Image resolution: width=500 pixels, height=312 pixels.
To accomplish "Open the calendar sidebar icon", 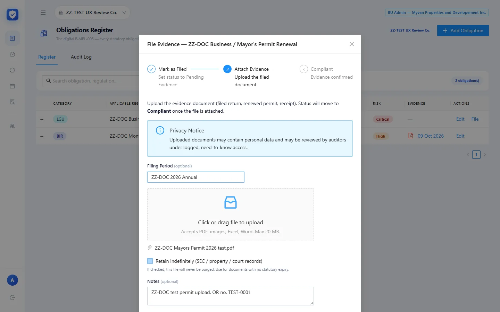I will point(12,86).
